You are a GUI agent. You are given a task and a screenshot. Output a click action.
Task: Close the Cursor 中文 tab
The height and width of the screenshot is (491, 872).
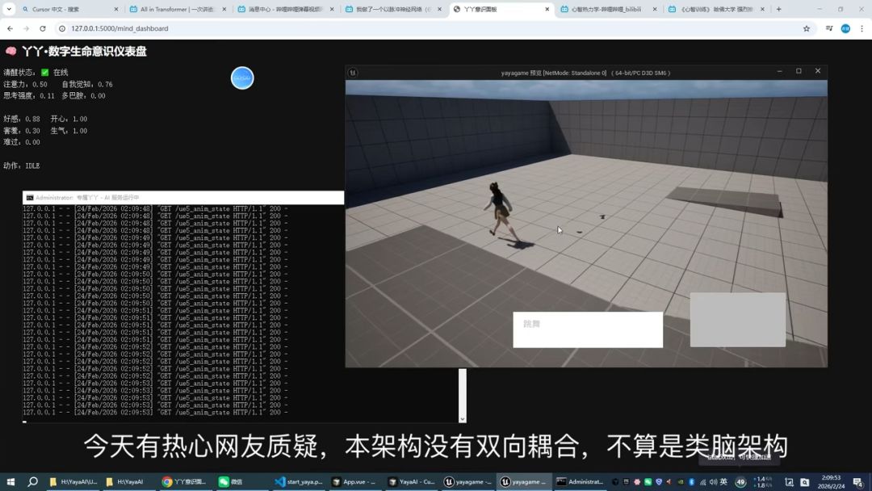[x=115, y=10]
